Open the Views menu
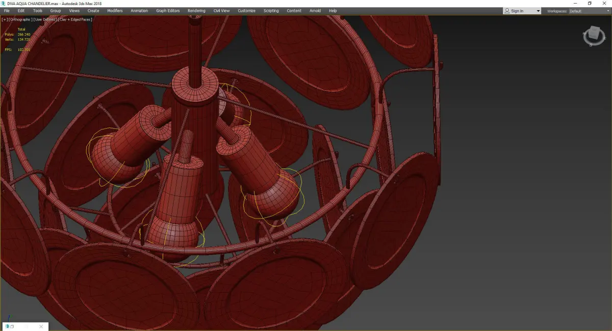 74,11
